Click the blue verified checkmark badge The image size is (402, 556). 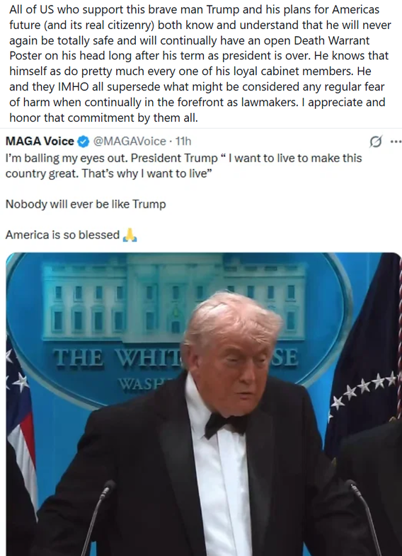coord(84,141)
